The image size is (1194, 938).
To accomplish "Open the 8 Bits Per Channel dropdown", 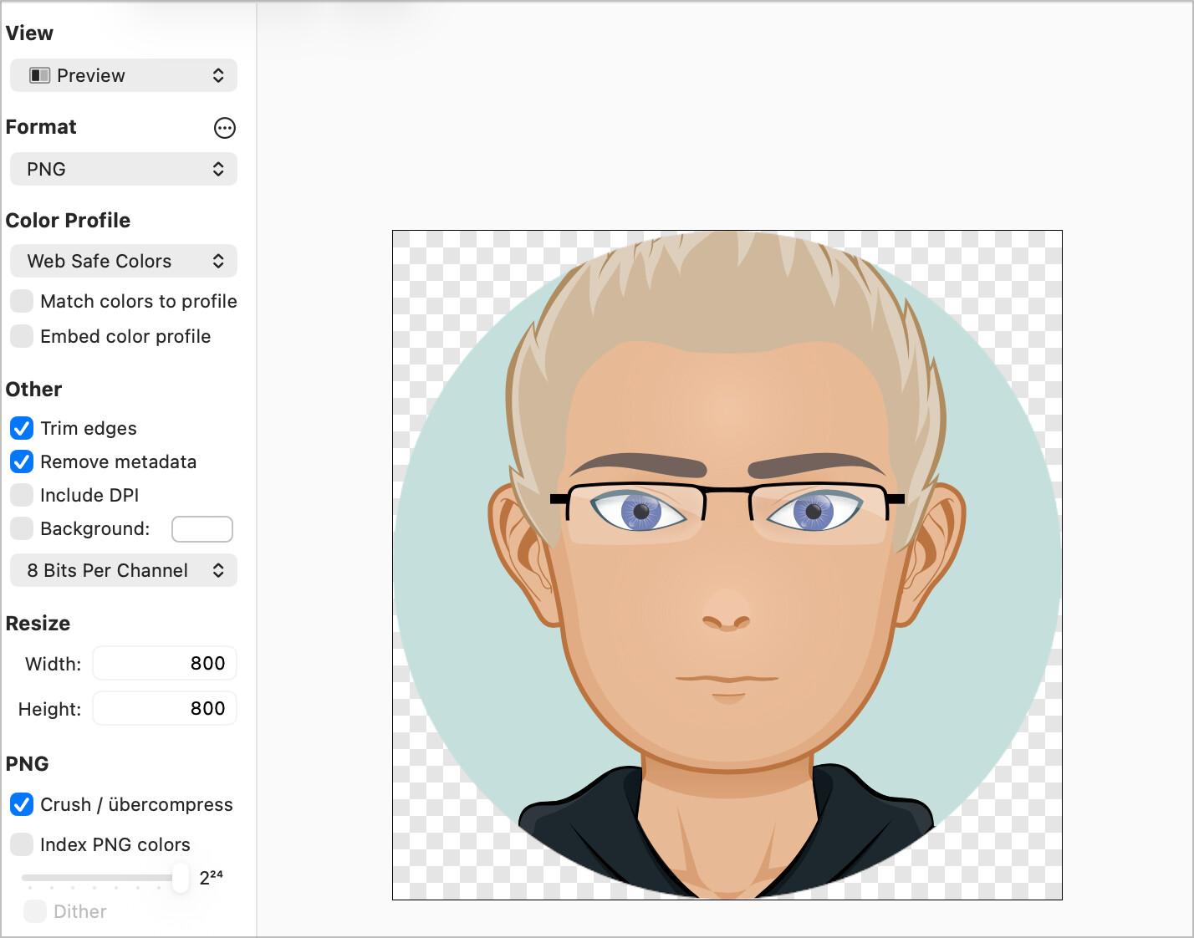I will (x=124, y=570).
